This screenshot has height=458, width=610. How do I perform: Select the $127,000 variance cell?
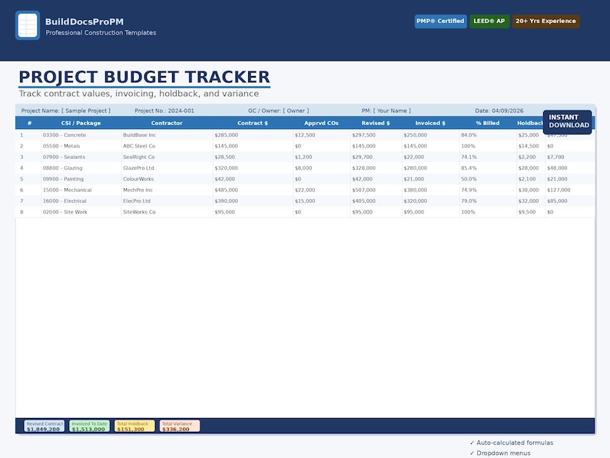point(570,190)
